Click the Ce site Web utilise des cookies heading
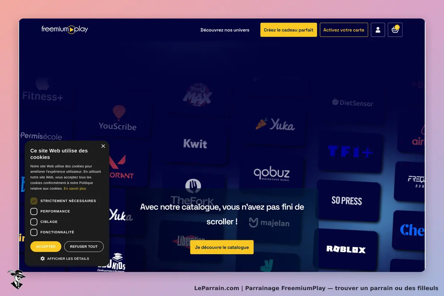 pos(59,154)
